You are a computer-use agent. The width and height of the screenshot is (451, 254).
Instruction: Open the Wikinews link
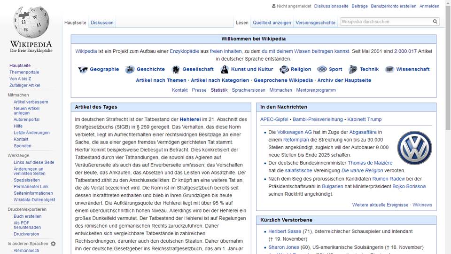coord(422,205)
